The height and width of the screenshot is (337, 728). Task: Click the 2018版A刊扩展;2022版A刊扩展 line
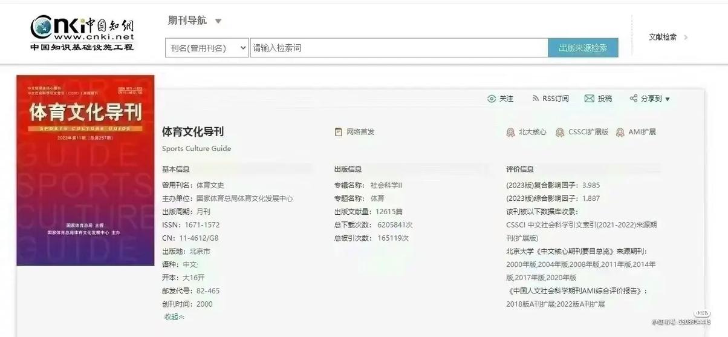click(556, 304)
